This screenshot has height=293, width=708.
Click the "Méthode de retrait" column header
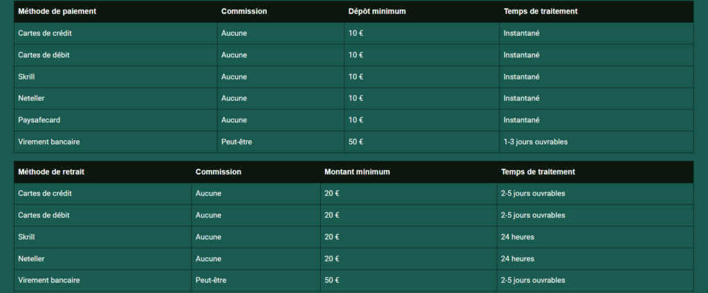(x=51, y=172)
